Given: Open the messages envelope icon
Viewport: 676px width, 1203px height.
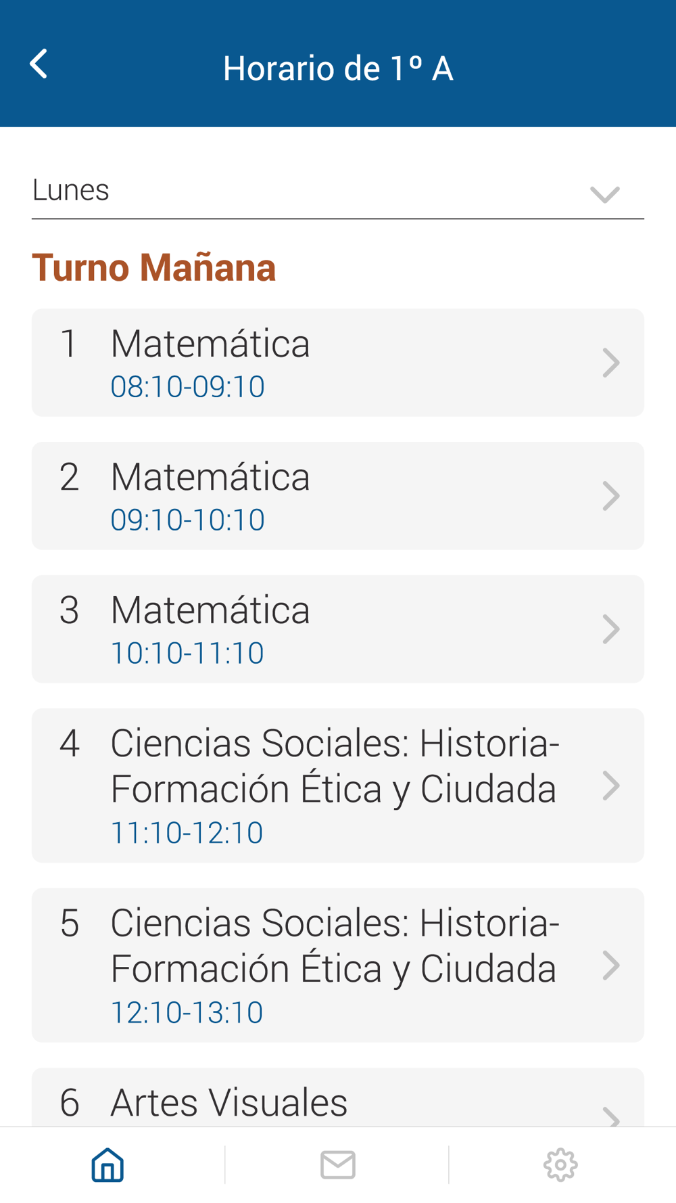Looking at the screenshot, I should pos(337,1164).
